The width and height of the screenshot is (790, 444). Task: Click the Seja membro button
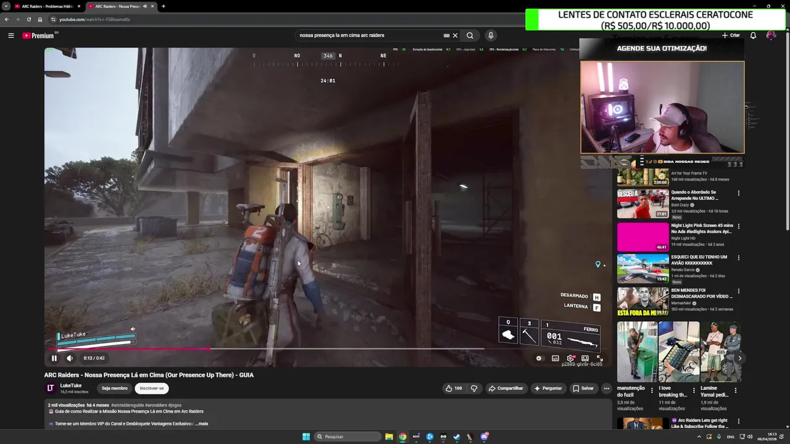(x=115, y=388)
